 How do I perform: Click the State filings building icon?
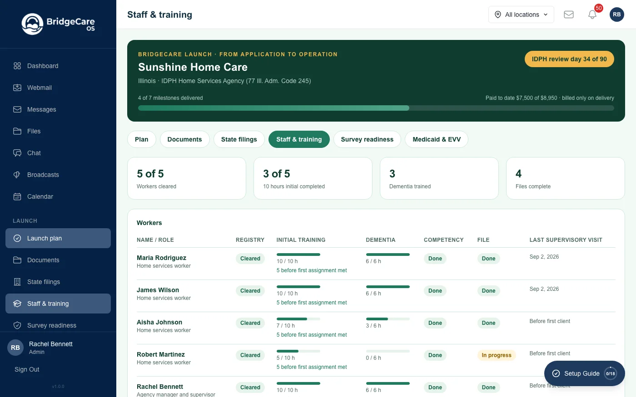(17, 282)
